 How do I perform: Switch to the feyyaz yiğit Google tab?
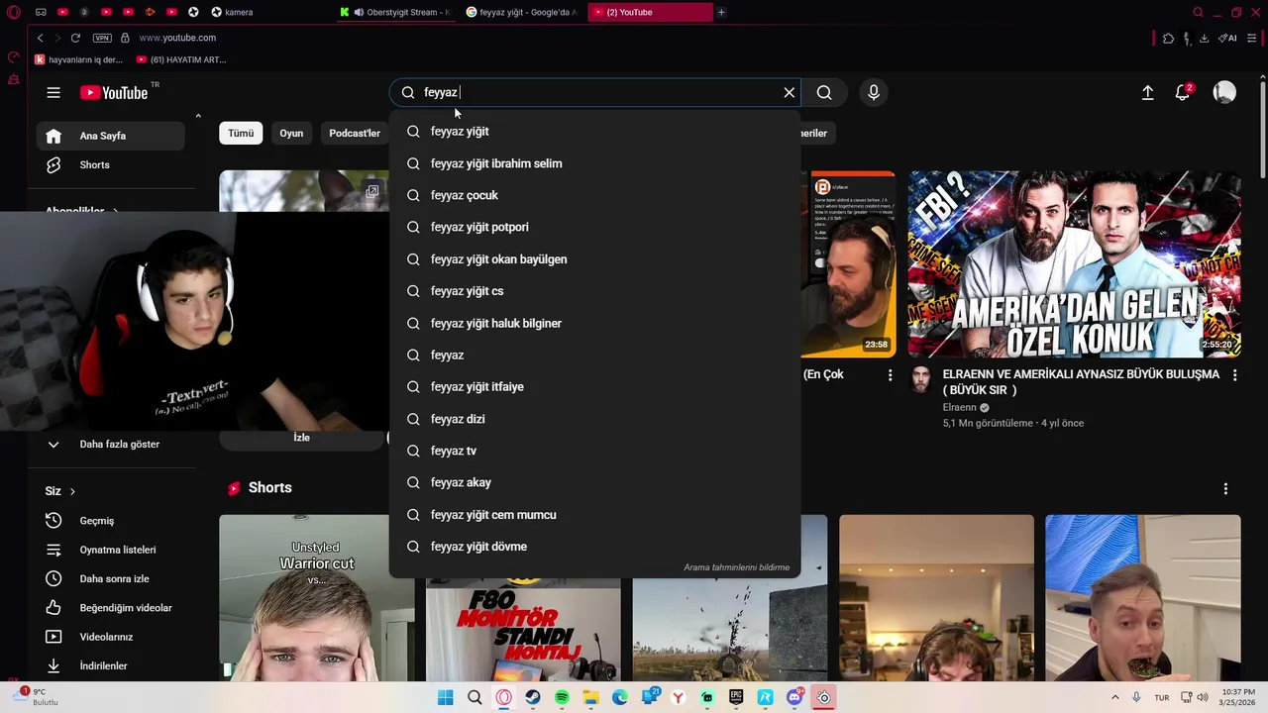tap(521, 12)
